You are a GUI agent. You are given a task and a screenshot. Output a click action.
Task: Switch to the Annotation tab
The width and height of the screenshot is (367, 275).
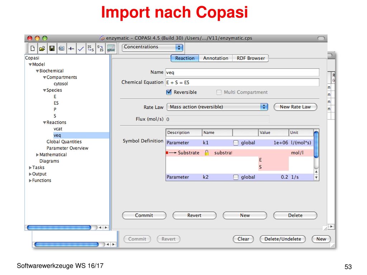point(215,58)
